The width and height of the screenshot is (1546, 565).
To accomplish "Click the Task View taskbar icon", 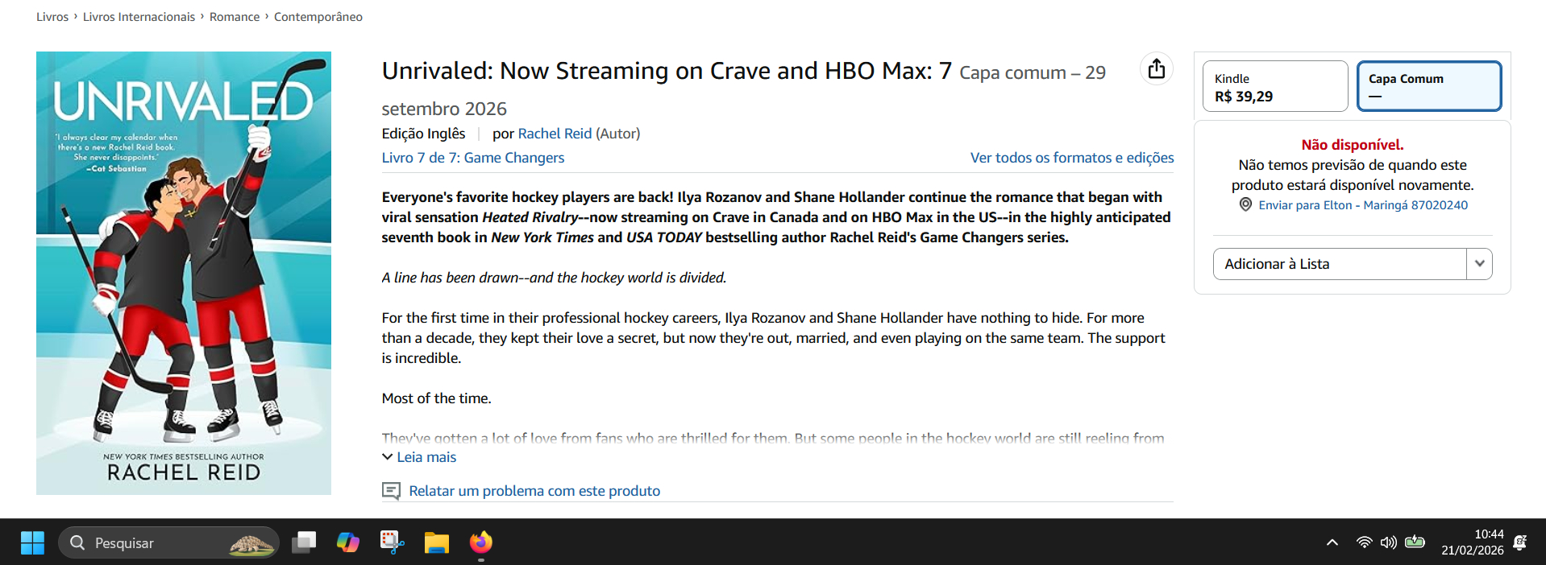I will [304, 543].
